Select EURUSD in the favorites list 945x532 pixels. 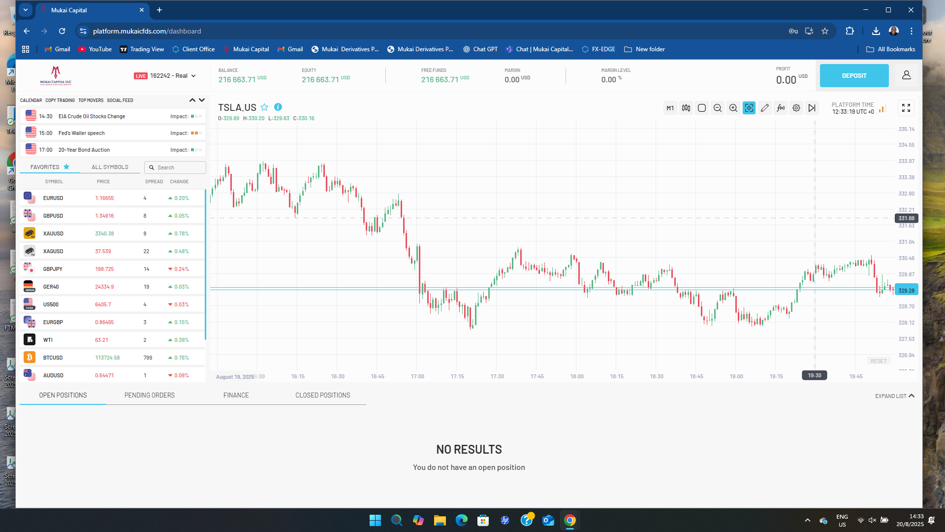pyautogui.click(x=112, y=198)
